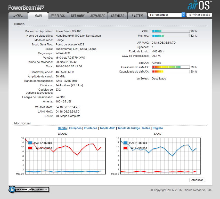Click LAN0 speed 100Mbps-Completo

click(x=68, y=116)
